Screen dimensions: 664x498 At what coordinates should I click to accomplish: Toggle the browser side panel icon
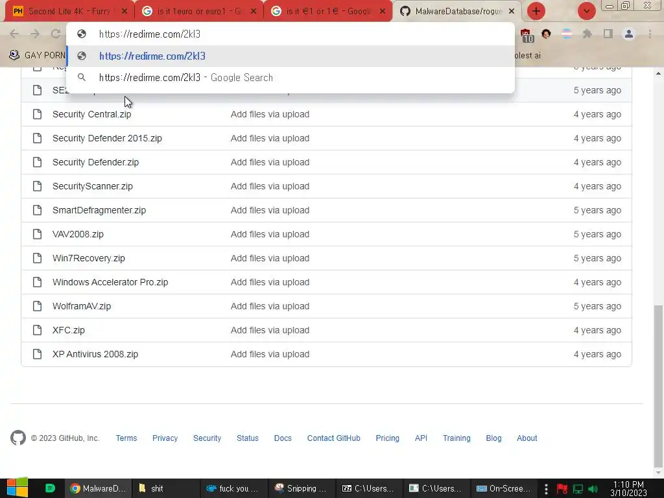608,34
